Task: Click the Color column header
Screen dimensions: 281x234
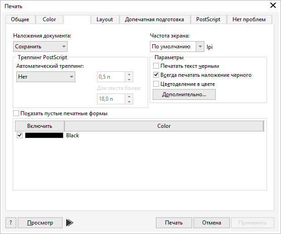Action: click(164, 126)
